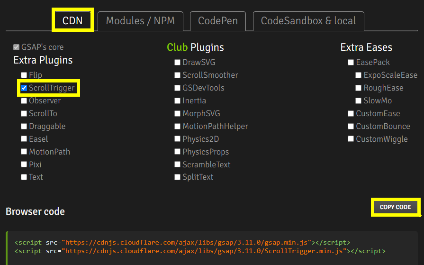Enable the MorphSVG checkbox
424x265 pixels.
pyautogui.click(x=177, y=113)
